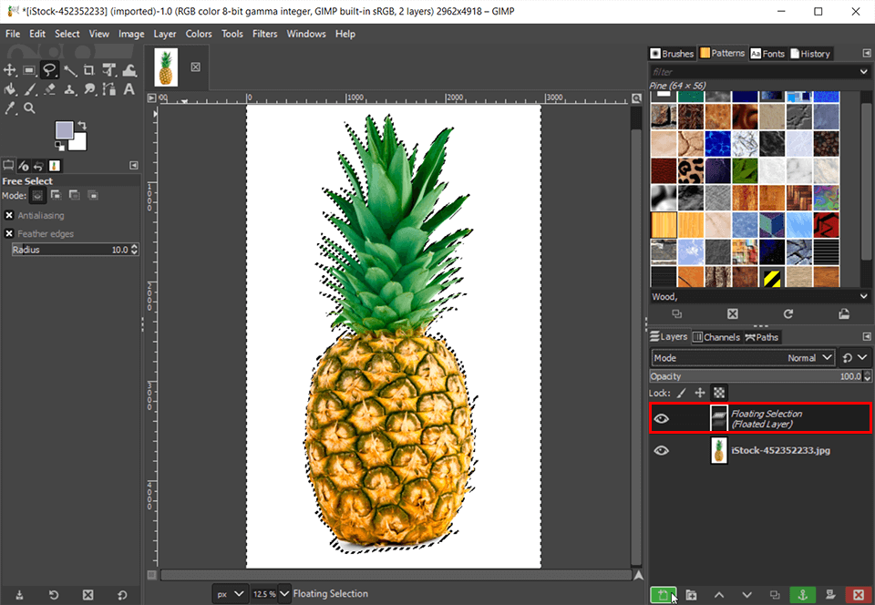The image size is (875, 605).
Task: Pick the Color Picker eyedropper tool
Action: (10, 108)
